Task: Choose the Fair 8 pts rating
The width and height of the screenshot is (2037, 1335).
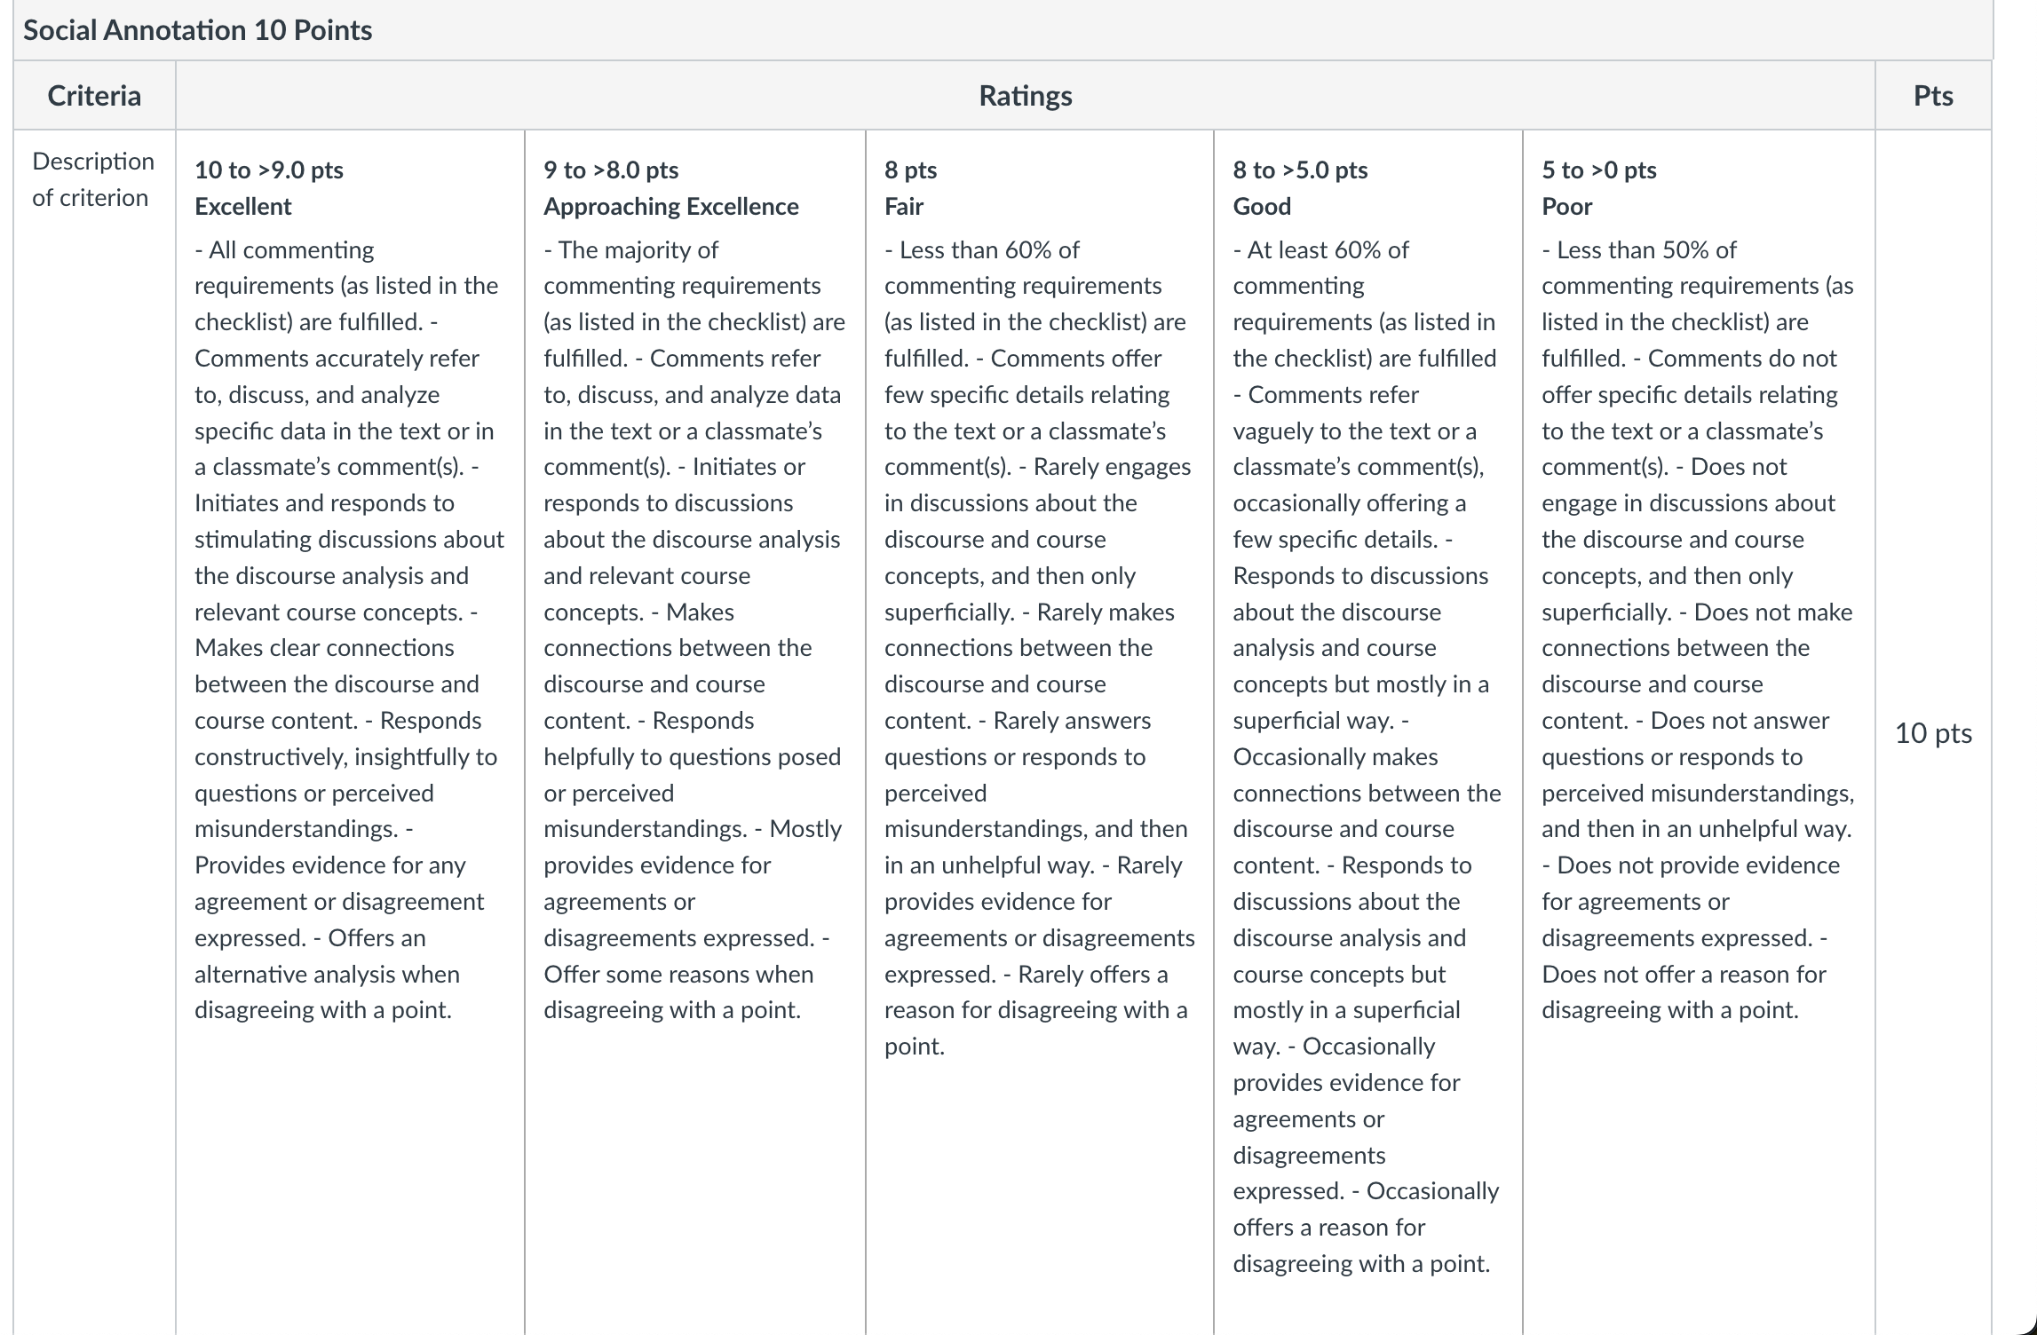Action: [x=1040, y=732]
